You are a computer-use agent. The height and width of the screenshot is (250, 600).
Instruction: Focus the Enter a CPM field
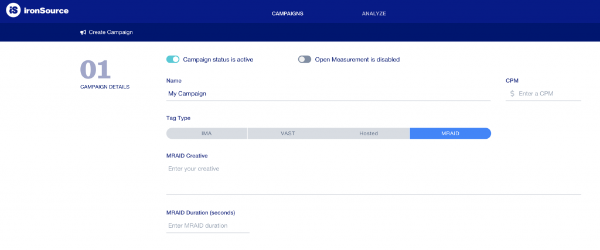click(548, 94)
